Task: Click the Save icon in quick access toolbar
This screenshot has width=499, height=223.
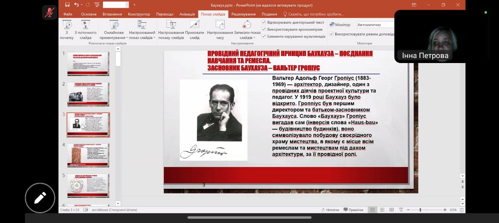Action: (x=67, y=5)
